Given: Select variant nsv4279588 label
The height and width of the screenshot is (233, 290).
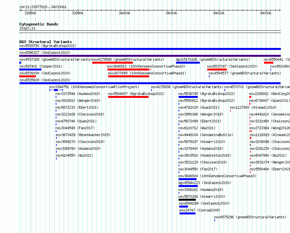Looking at the screenshot, I should 128,59.
